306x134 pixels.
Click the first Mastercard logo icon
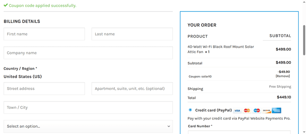tap(247, 111)
